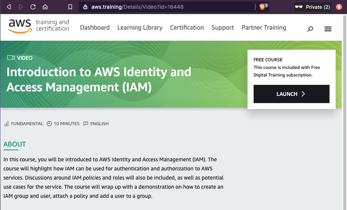Click the browser forward arrow
347x210 pixels.
click(21, 7)
